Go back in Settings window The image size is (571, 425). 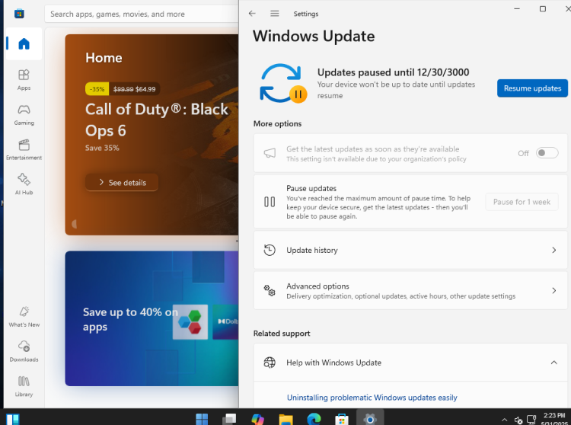pos(252,14)
